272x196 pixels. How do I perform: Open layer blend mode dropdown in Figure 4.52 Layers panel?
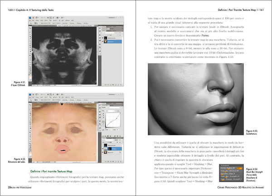click(x=108, y=140)
